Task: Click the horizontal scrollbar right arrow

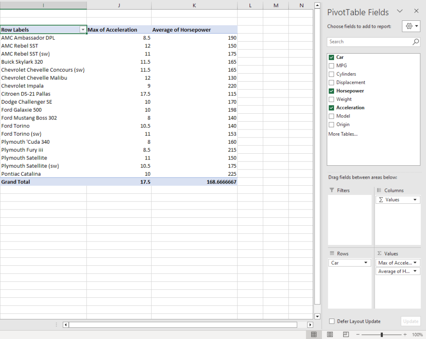Action: point(310,324)
